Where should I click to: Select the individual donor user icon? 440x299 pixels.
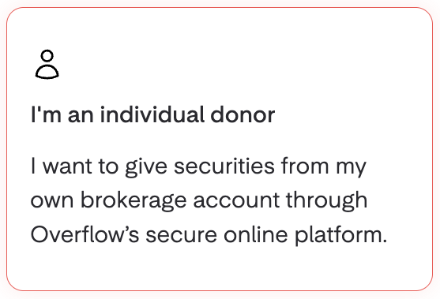coord(47,65)
